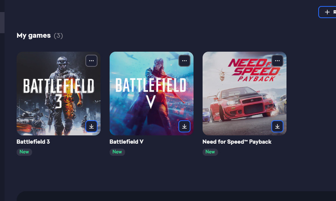
Task: Start Battlefield V download via arrow icon
Action: point(184,126)
